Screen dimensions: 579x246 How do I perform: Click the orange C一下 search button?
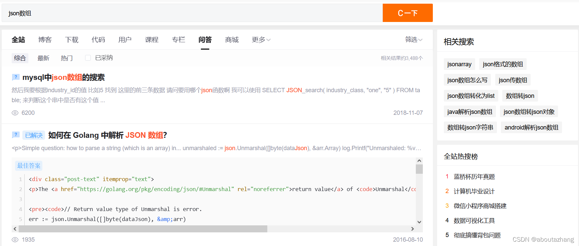click(408, 13)
